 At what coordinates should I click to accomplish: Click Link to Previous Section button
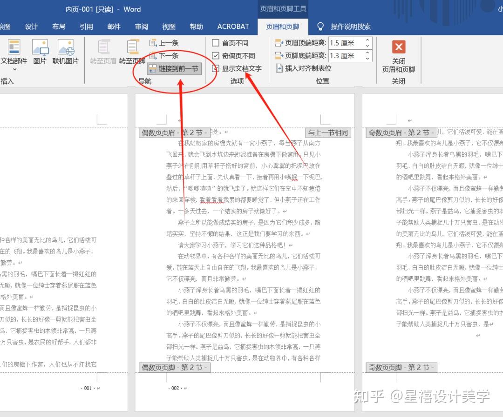click(x=174, y=69)
